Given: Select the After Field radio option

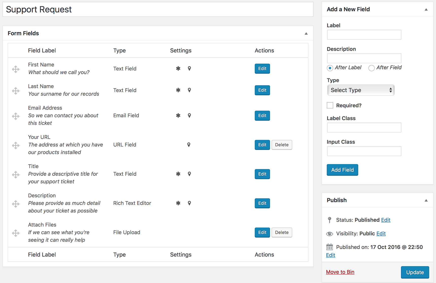Looking at the screenshot, I should [371, 68].
